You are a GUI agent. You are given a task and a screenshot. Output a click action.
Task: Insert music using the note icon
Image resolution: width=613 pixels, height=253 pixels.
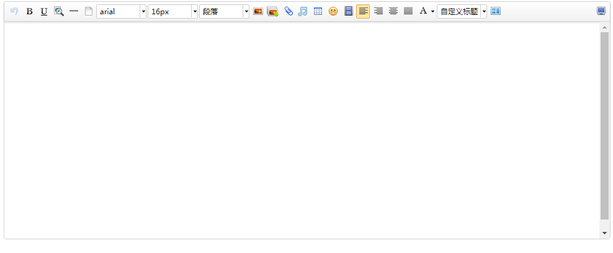(303, 11)
